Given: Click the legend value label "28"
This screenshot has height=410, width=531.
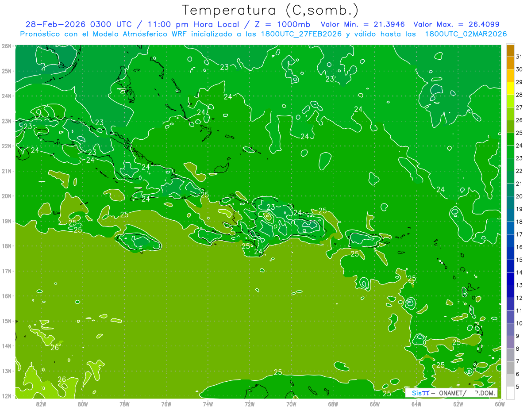Looking at the screenshot, I should 519,95.
